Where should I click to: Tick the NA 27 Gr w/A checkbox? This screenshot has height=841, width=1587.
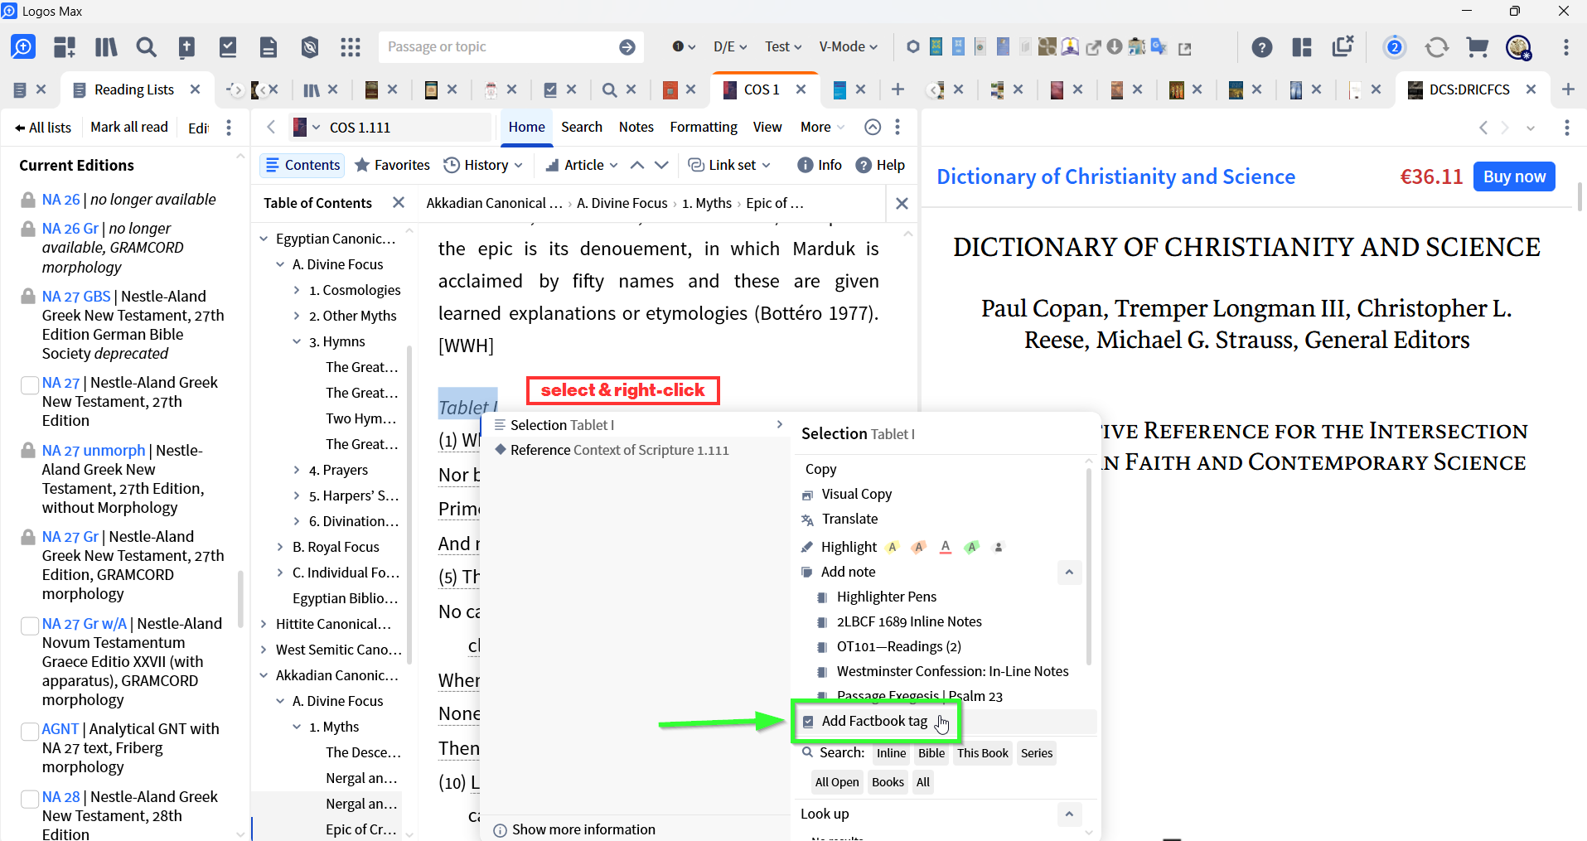pos(30,626)
